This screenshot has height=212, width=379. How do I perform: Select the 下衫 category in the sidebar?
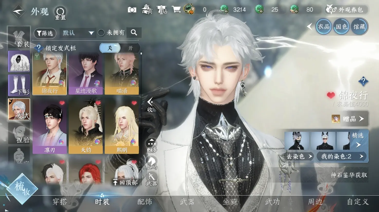coord(19,85)
